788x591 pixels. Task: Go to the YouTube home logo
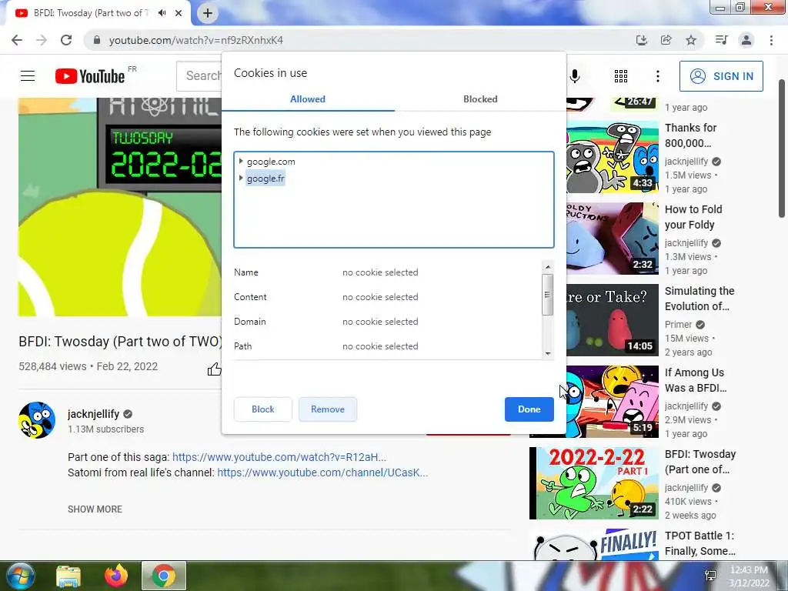tap(90, 76)
